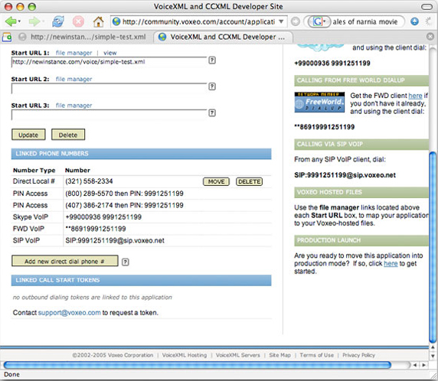The image size is (438, 381).
Task: Click the Update button
Action: [28, 135]
